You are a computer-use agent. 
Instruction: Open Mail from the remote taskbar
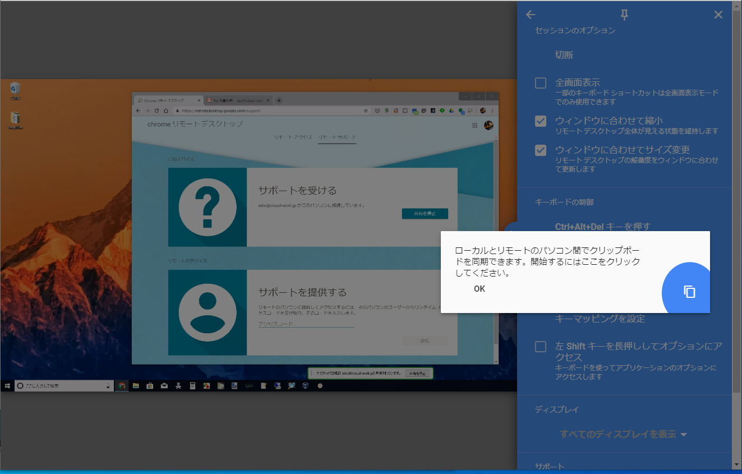pos(164,386)
